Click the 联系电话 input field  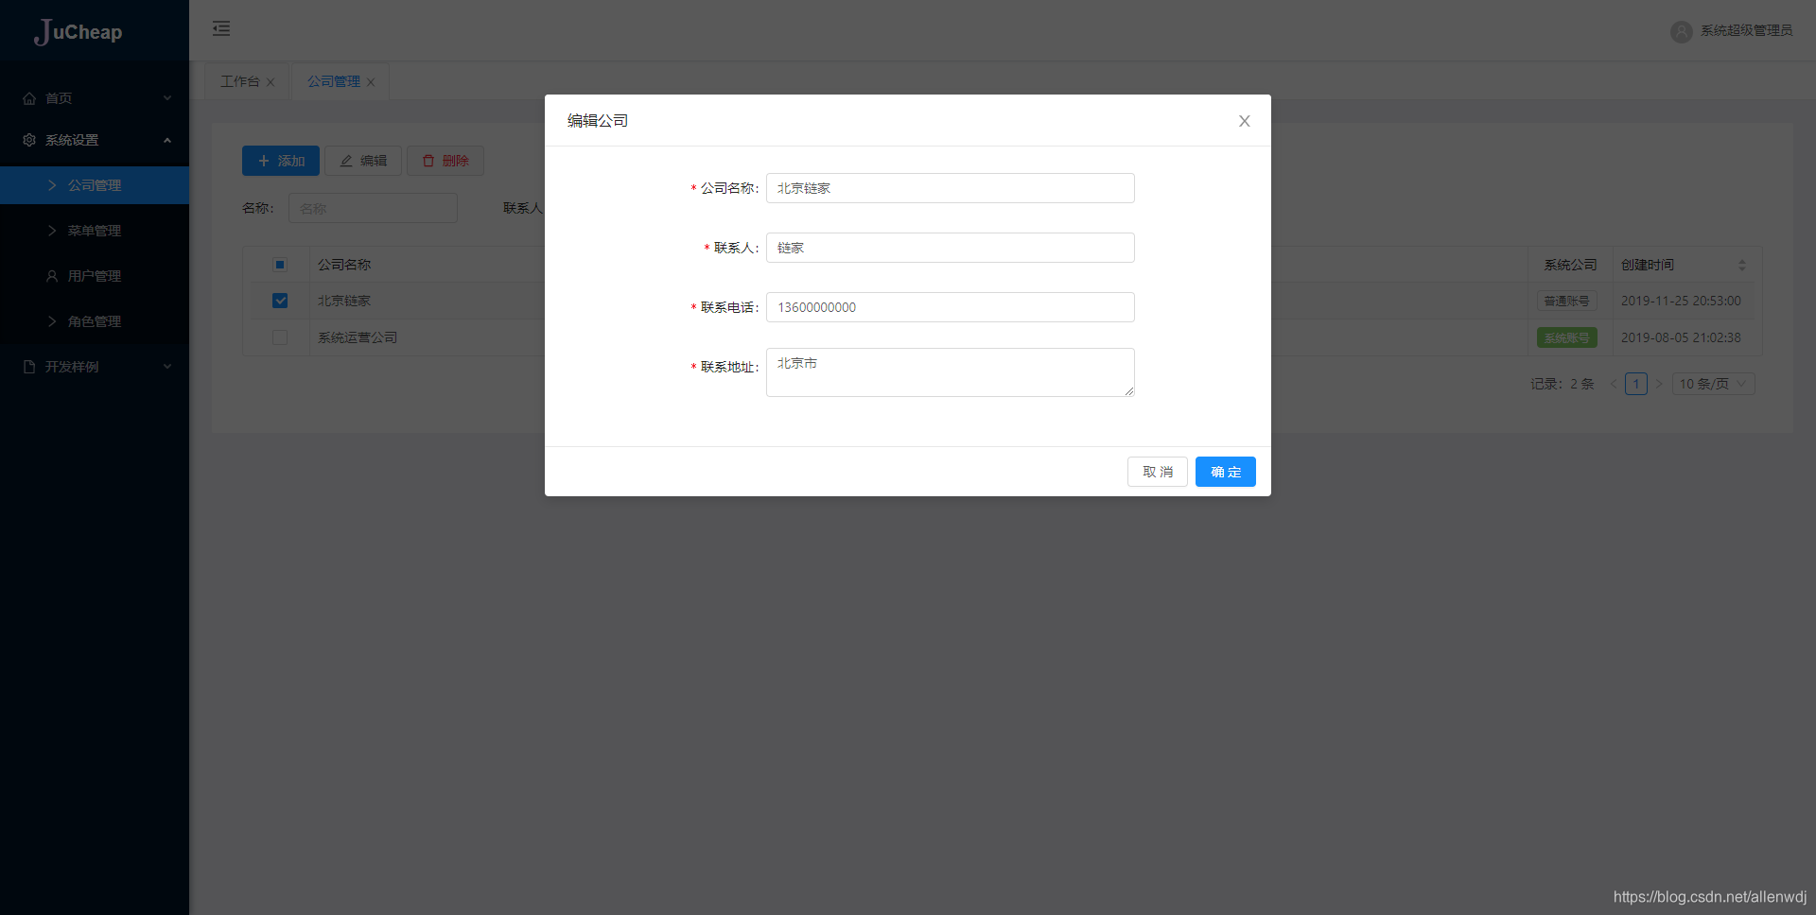tap(951, 307)
